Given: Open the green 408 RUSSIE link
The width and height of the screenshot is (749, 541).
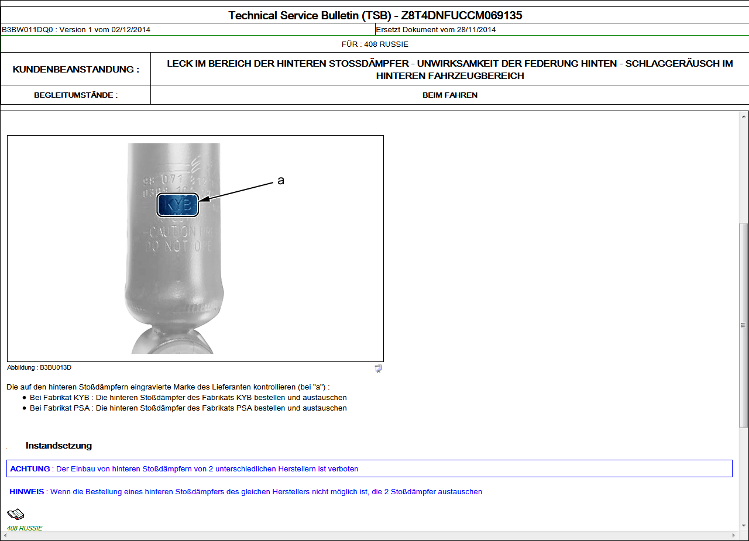Looking at the screenshot, I should tap(25, 528).
